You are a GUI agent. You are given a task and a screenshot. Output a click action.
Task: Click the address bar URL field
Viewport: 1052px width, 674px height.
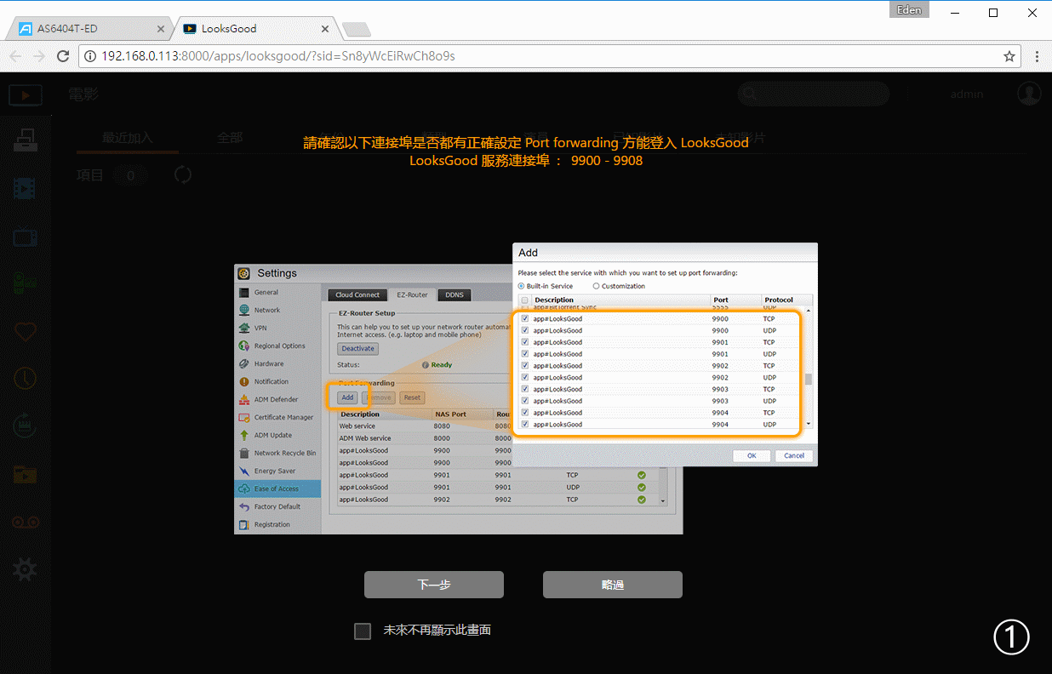click(549, 56)
